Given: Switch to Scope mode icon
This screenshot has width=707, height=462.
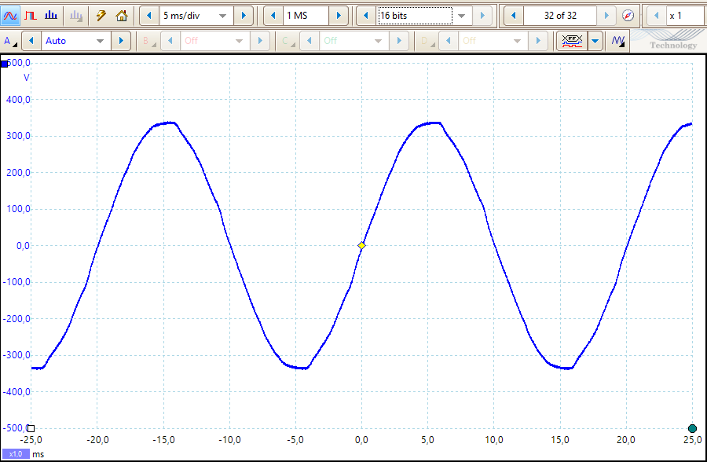Looking at the screenshot, I should [11, 15].
